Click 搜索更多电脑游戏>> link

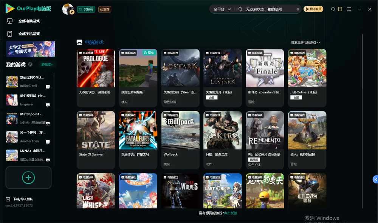point(305,42)
